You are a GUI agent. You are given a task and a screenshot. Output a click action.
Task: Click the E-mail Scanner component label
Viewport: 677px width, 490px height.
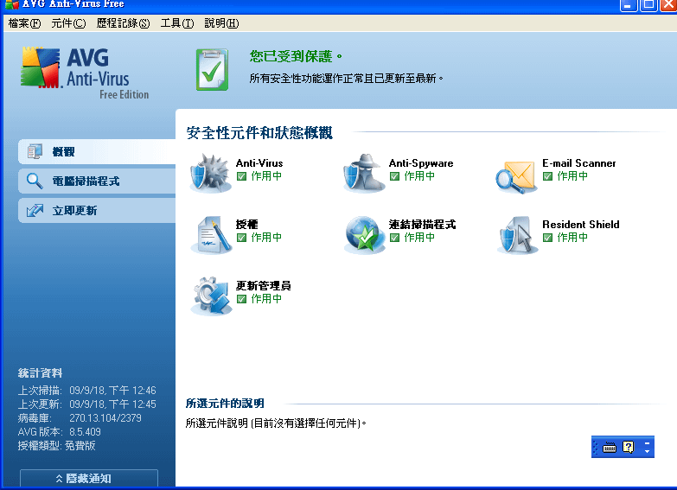pos(579,163)
